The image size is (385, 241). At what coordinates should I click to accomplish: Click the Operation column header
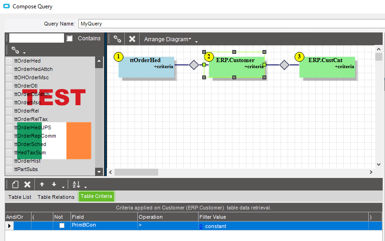pos(168,217)
